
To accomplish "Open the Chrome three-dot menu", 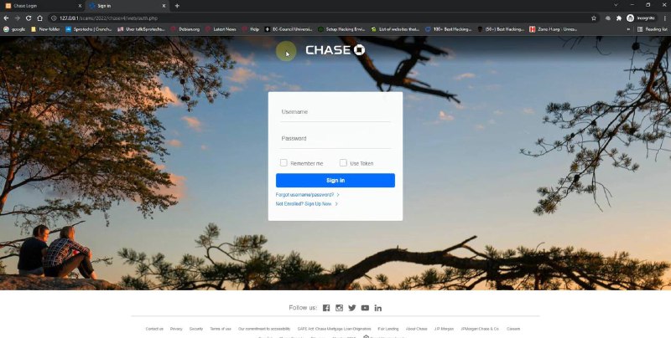I will pos(663,18).
